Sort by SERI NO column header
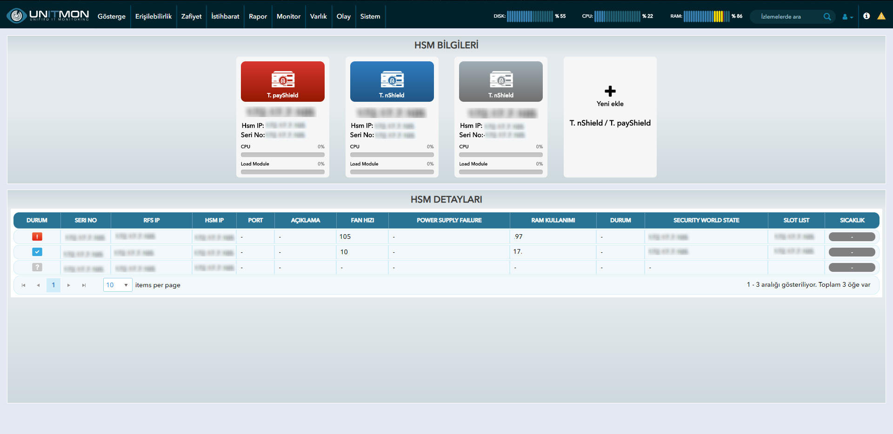 click(x=86, y=220)
